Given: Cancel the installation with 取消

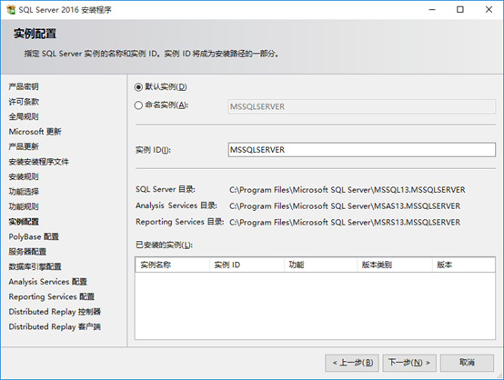Looking at the screenshot, I should (x=467, y=363).
